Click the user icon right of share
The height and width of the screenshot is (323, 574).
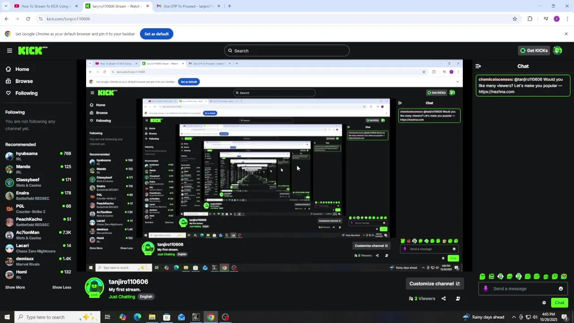coord(458,298)
